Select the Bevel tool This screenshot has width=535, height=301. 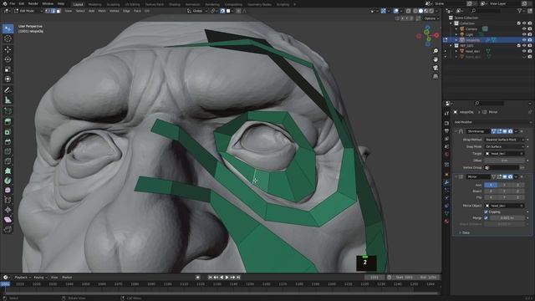(x=8, y=141)
